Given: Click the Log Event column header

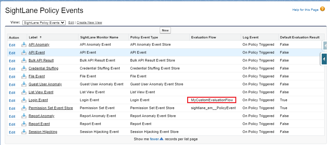Looking at the screenshot, I should 250,37.
